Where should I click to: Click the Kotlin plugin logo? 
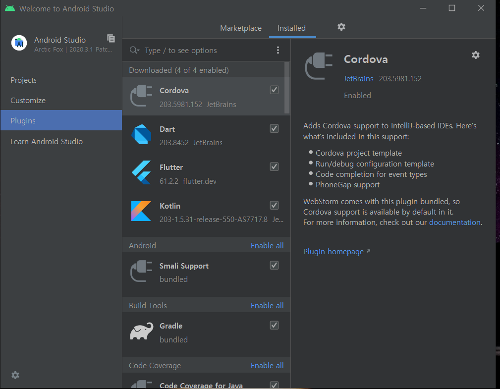coord(141,211)
